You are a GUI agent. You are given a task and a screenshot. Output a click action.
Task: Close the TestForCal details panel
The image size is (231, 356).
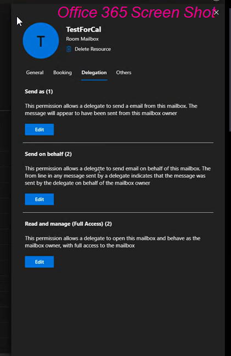(216, 13)
